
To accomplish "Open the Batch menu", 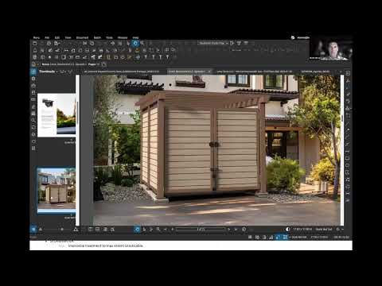I will [x=97, y=37].
